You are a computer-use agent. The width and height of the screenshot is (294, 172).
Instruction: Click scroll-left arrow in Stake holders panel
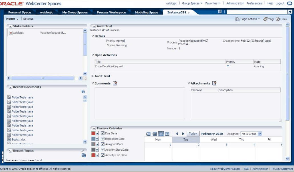(9, 78)
